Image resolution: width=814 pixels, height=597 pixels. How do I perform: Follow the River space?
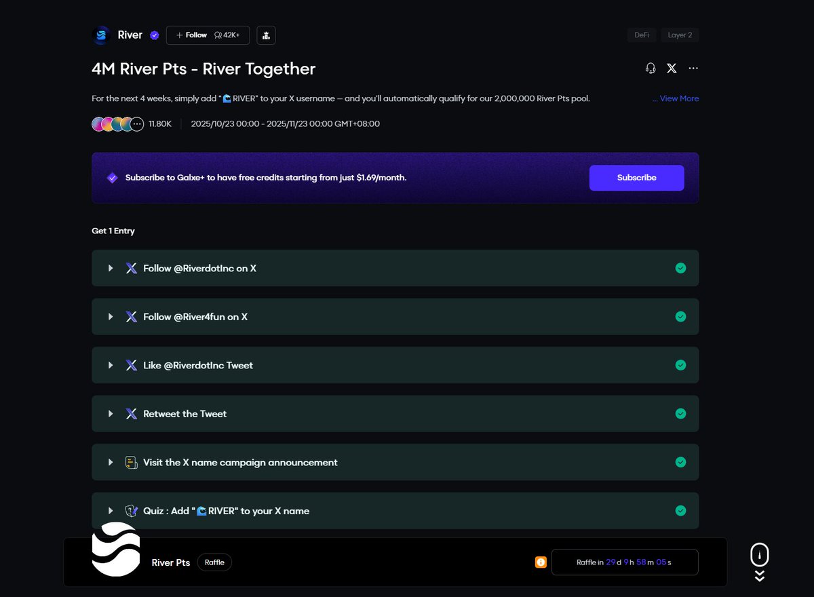[x=191, y=35]
